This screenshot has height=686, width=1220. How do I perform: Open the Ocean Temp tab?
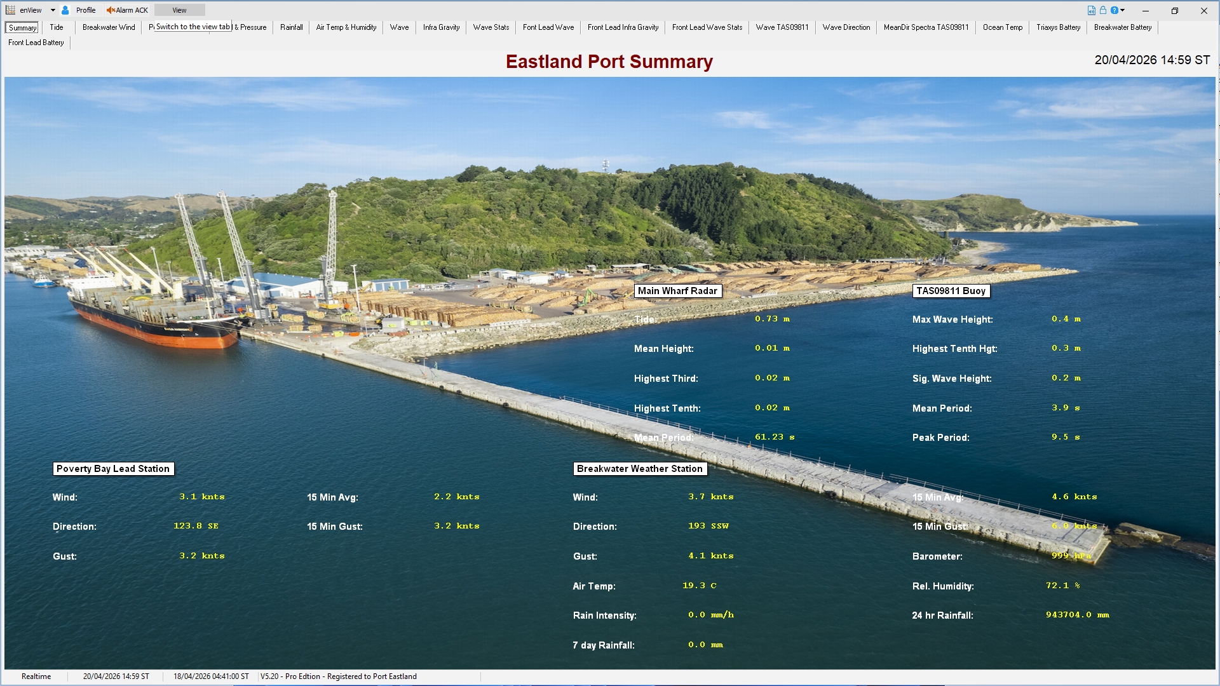click(1002, 27)
